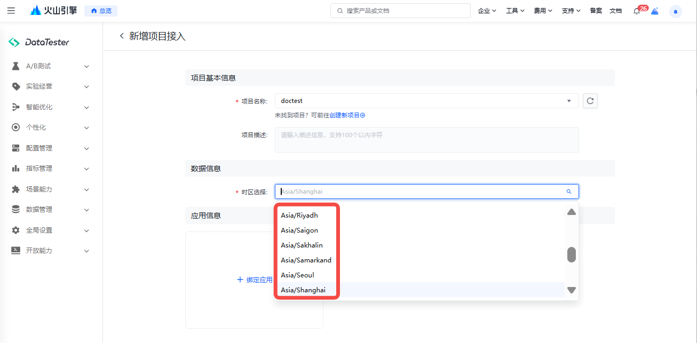Click the notification bell icon
This screenshot has height=343, width=697.
(x=636, y=11)
